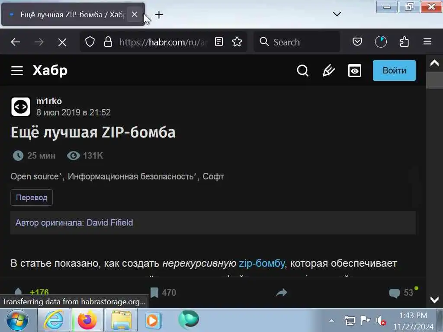The height and width of the screenshot is (332, 443).
Task: Launch Internet Explorer from the taskbar
Action: click(x=54, y=320)
